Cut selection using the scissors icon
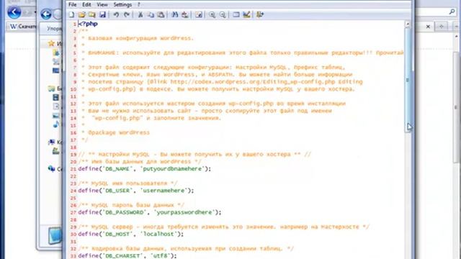 140,14
